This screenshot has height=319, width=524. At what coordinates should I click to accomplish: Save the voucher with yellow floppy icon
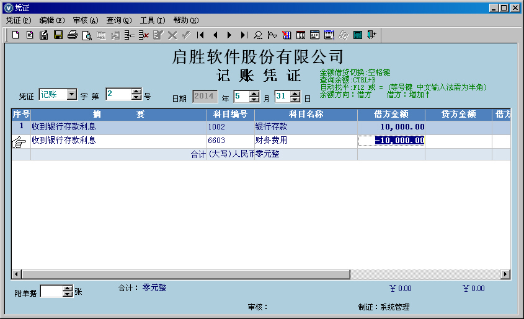click(58, 35)
